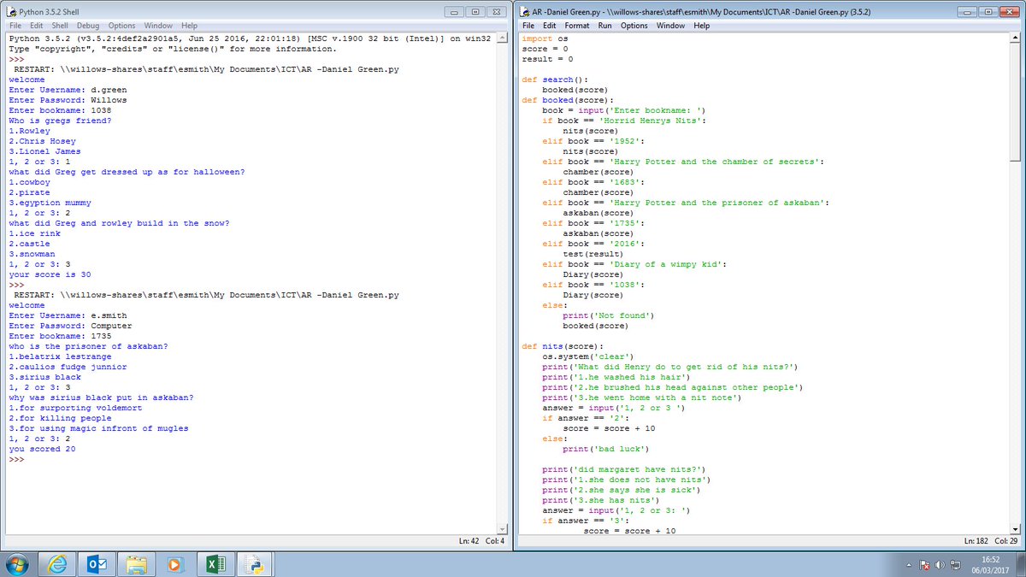Click the editor's vertical scrollbar thumb
Viewport: 1026px width, 577px height.
coord(1016,101)
